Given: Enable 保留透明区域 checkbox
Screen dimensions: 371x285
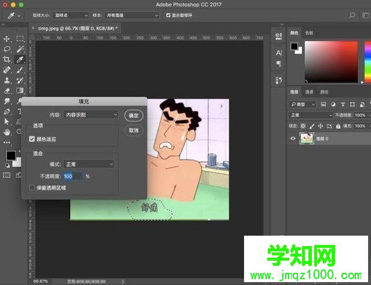Looking at the screenshot, I should coord(32,187).
